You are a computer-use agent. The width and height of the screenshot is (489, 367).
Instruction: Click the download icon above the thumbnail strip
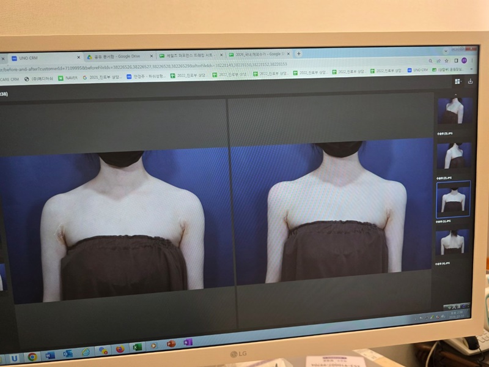pyautogui.click(x=470, y=81)
